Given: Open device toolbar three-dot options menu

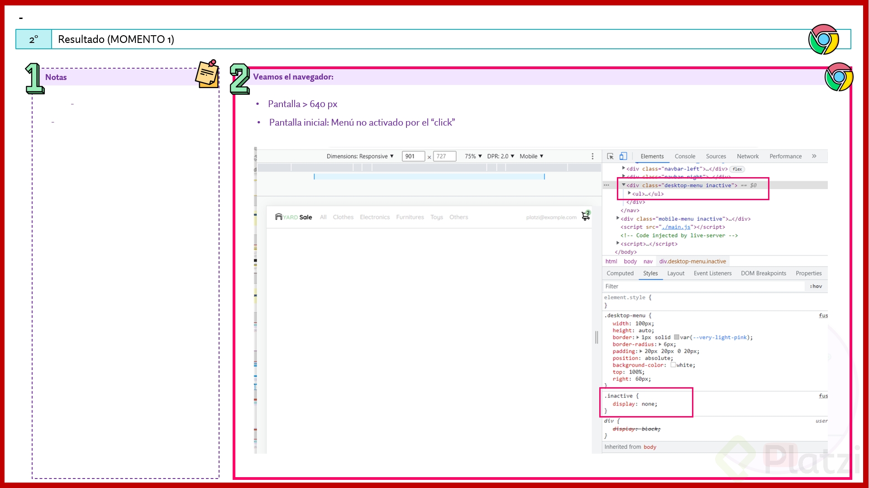Looking at the screenshot, I should pyautogui.click(x=592, y=156).
